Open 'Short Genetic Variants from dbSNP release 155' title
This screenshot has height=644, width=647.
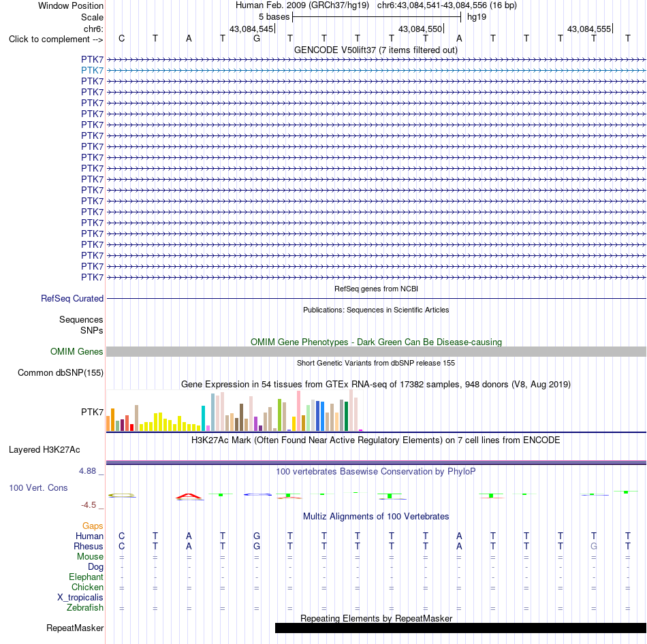pyautogui.click(x=376, y=363)
